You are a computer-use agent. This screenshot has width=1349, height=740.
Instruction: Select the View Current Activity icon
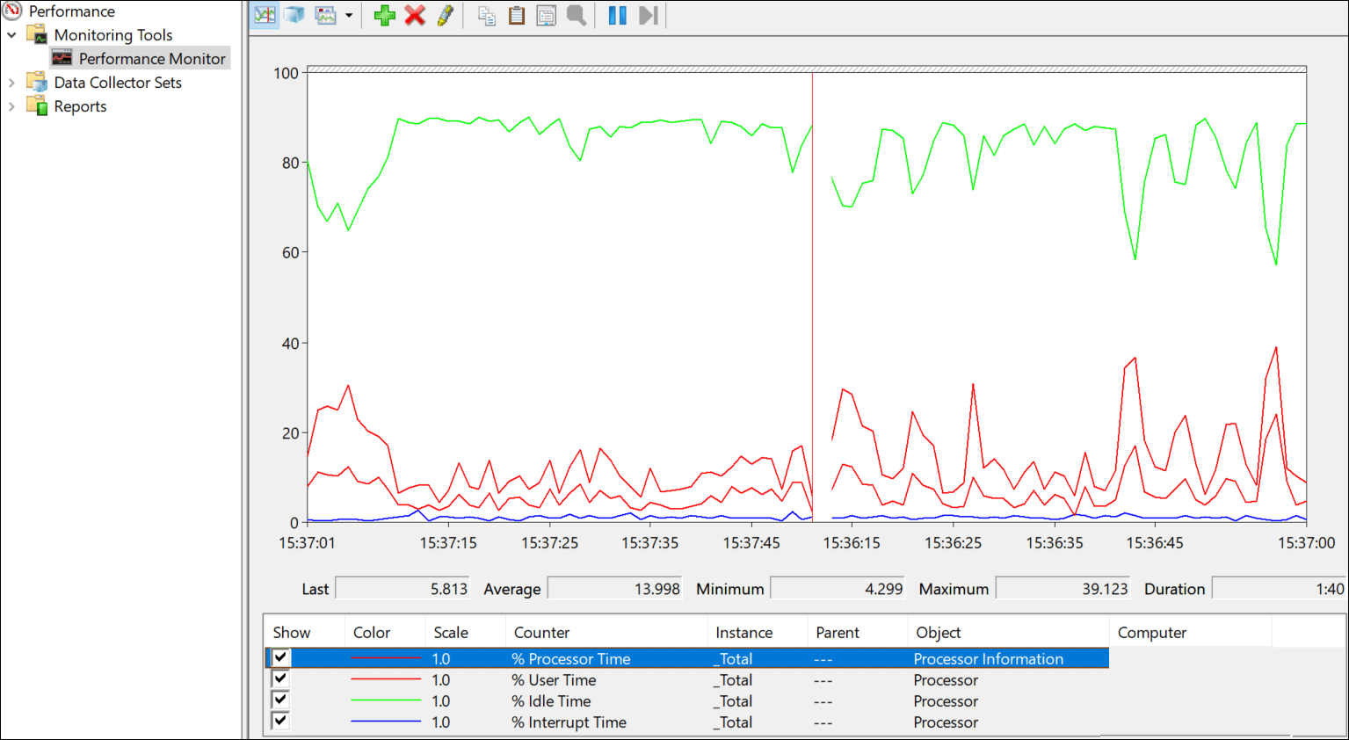(x=265, y=15)
